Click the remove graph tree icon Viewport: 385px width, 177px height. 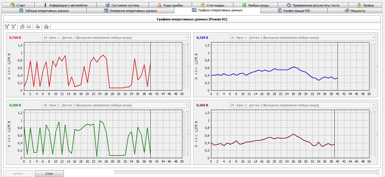(x=13, y=26)
